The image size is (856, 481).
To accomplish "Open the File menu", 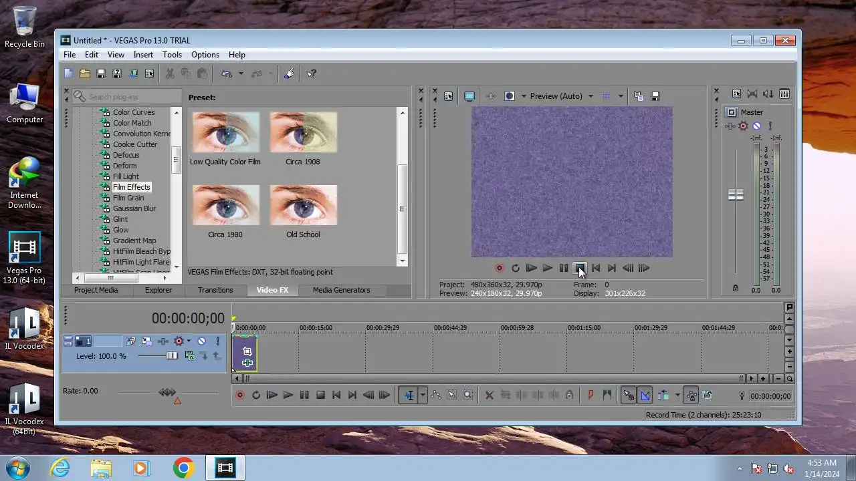I will pos(70,55).
